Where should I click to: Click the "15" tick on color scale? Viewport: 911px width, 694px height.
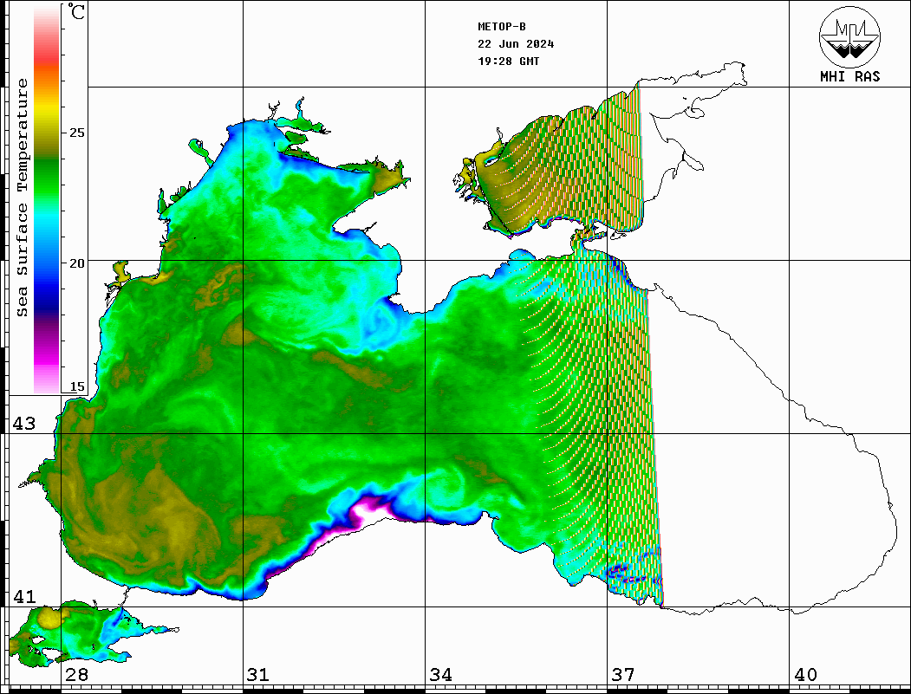76,386
